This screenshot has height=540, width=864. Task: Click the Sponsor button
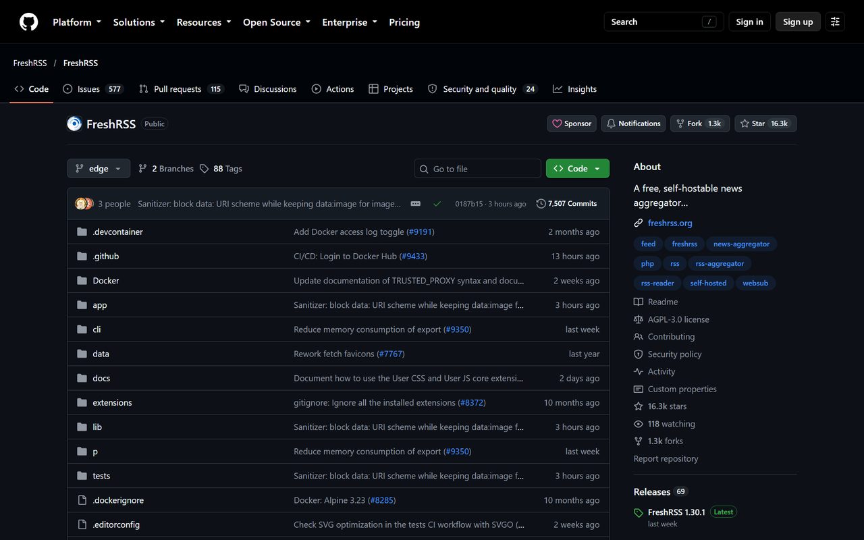(x=572, y=124)
